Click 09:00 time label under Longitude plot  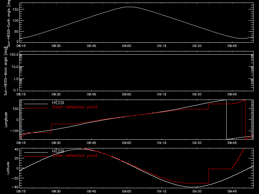click(127, 143)
